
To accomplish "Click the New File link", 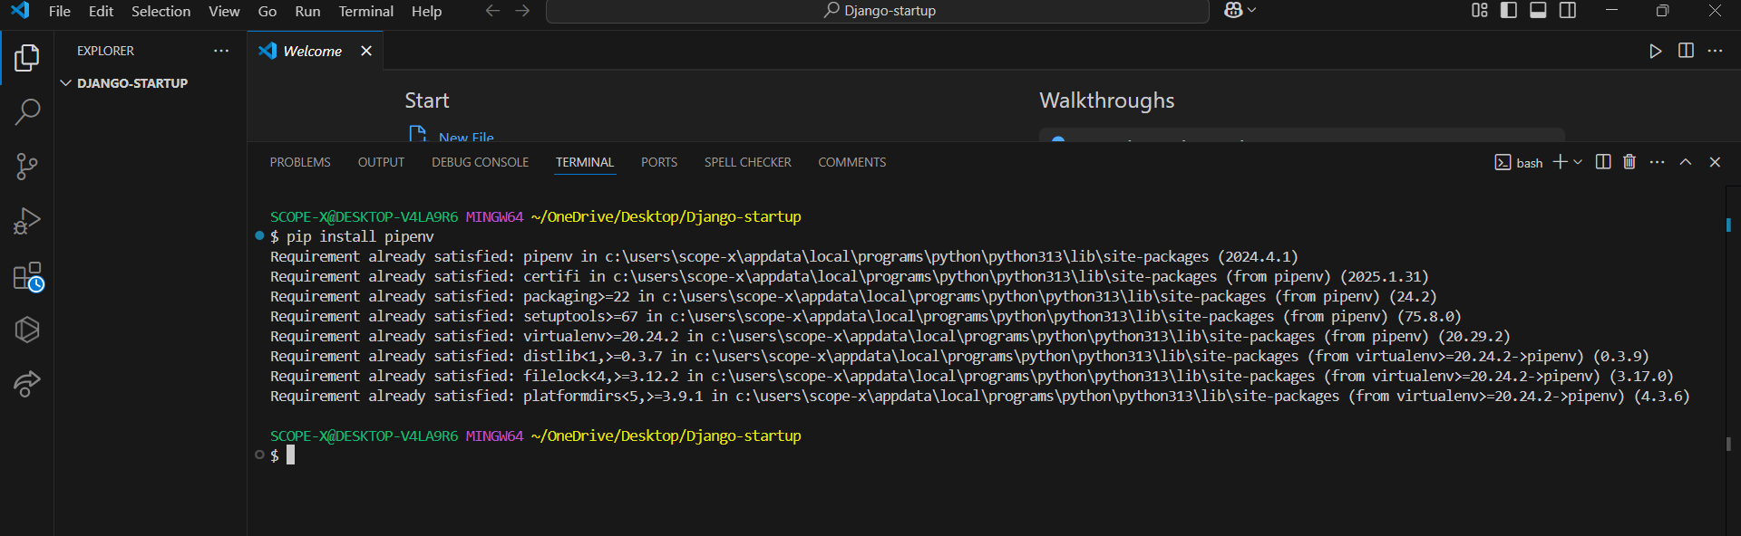I will 466,138.
